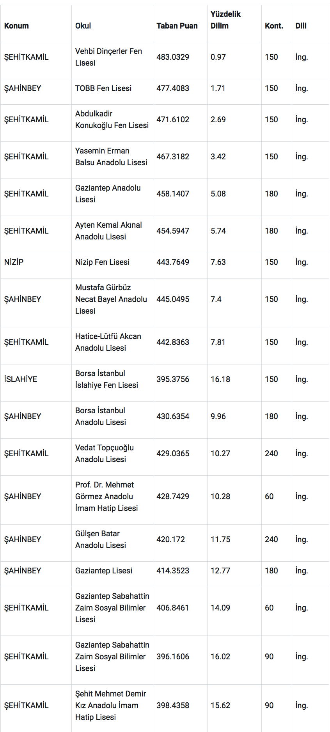Click Gülşen Batar Anadolu Lisesi entry
This screenshot has width=330, height=732.
101,539
